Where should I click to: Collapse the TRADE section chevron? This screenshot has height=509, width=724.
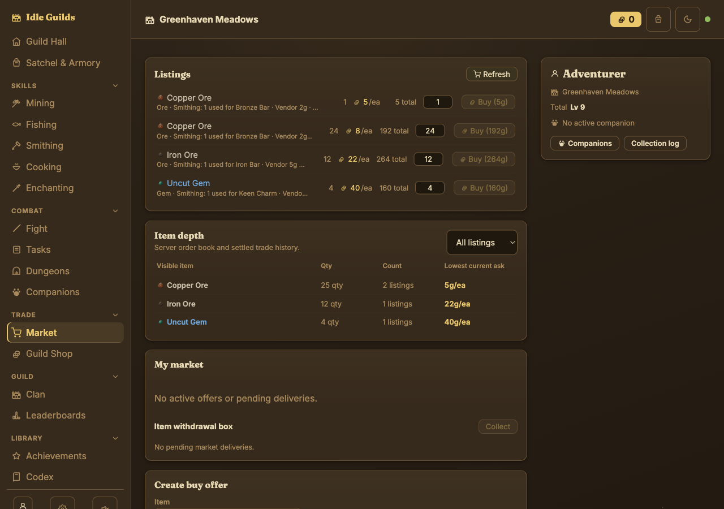[115, 315]
